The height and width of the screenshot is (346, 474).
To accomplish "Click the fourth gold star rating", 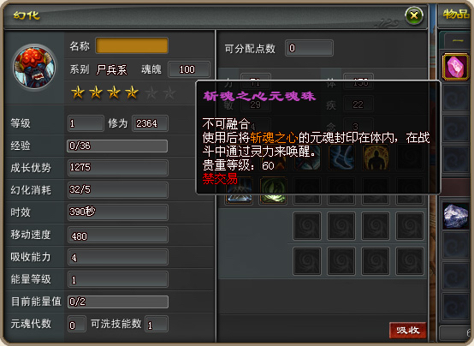I will point(132,92).
